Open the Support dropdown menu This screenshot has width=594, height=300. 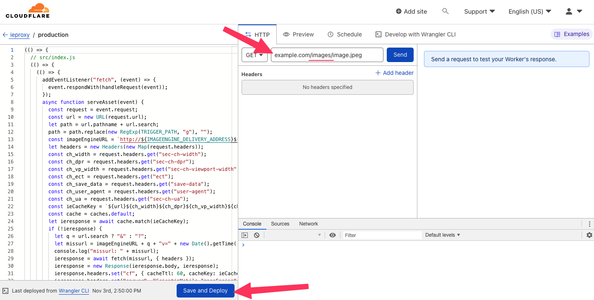pyautogui.click(x=479, y=12)
